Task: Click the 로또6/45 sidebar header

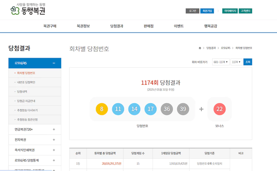Action: click(35, 63)
